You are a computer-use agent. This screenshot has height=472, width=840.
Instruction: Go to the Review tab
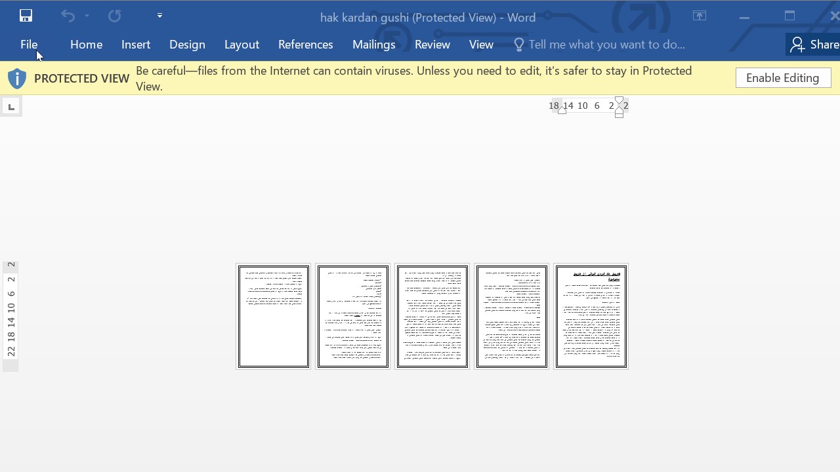(x=432, y=45)
